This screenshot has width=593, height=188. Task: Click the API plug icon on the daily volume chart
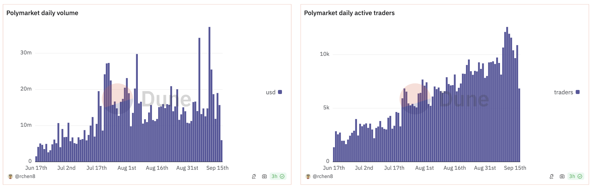point(254,176)
